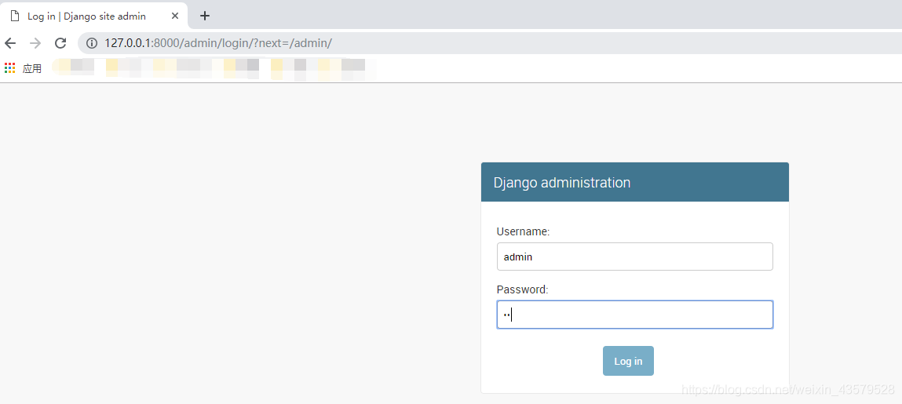Go back with the browser back arrow

pos(9,43)
